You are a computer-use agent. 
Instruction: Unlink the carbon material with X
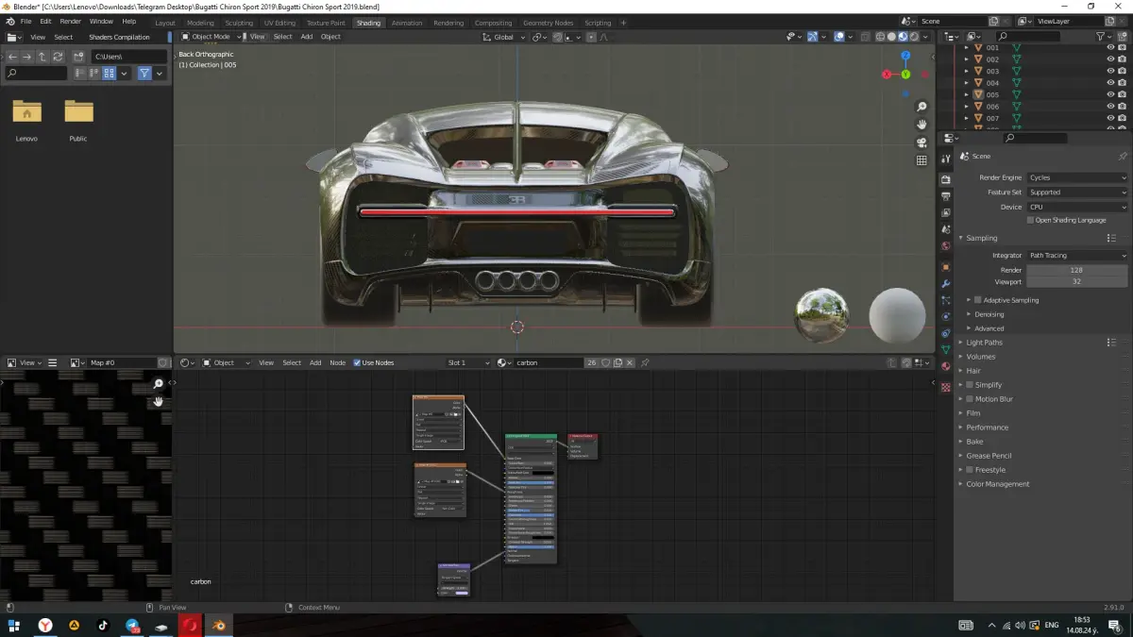click(631, 362)
